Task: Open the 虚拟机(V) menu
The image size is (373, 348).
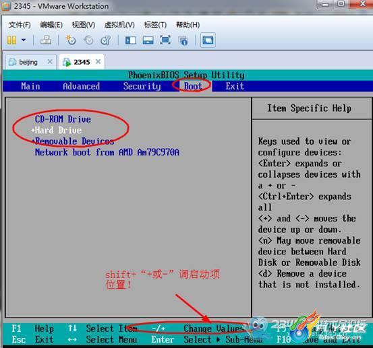Action: 119,25
